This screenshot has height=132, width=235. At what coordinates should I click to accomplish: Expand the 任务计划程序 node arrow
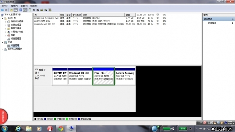click(6, 22)
